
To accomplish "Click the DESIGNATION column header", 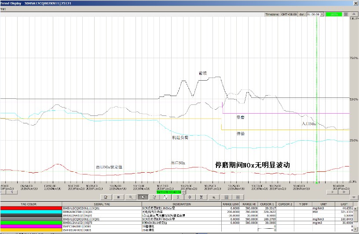I will click(x=181, y=204).
